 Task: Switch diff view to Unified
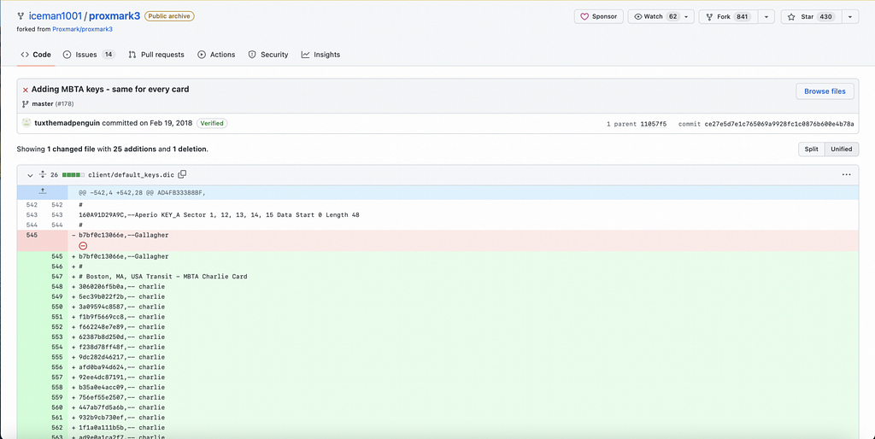point(842,149)
